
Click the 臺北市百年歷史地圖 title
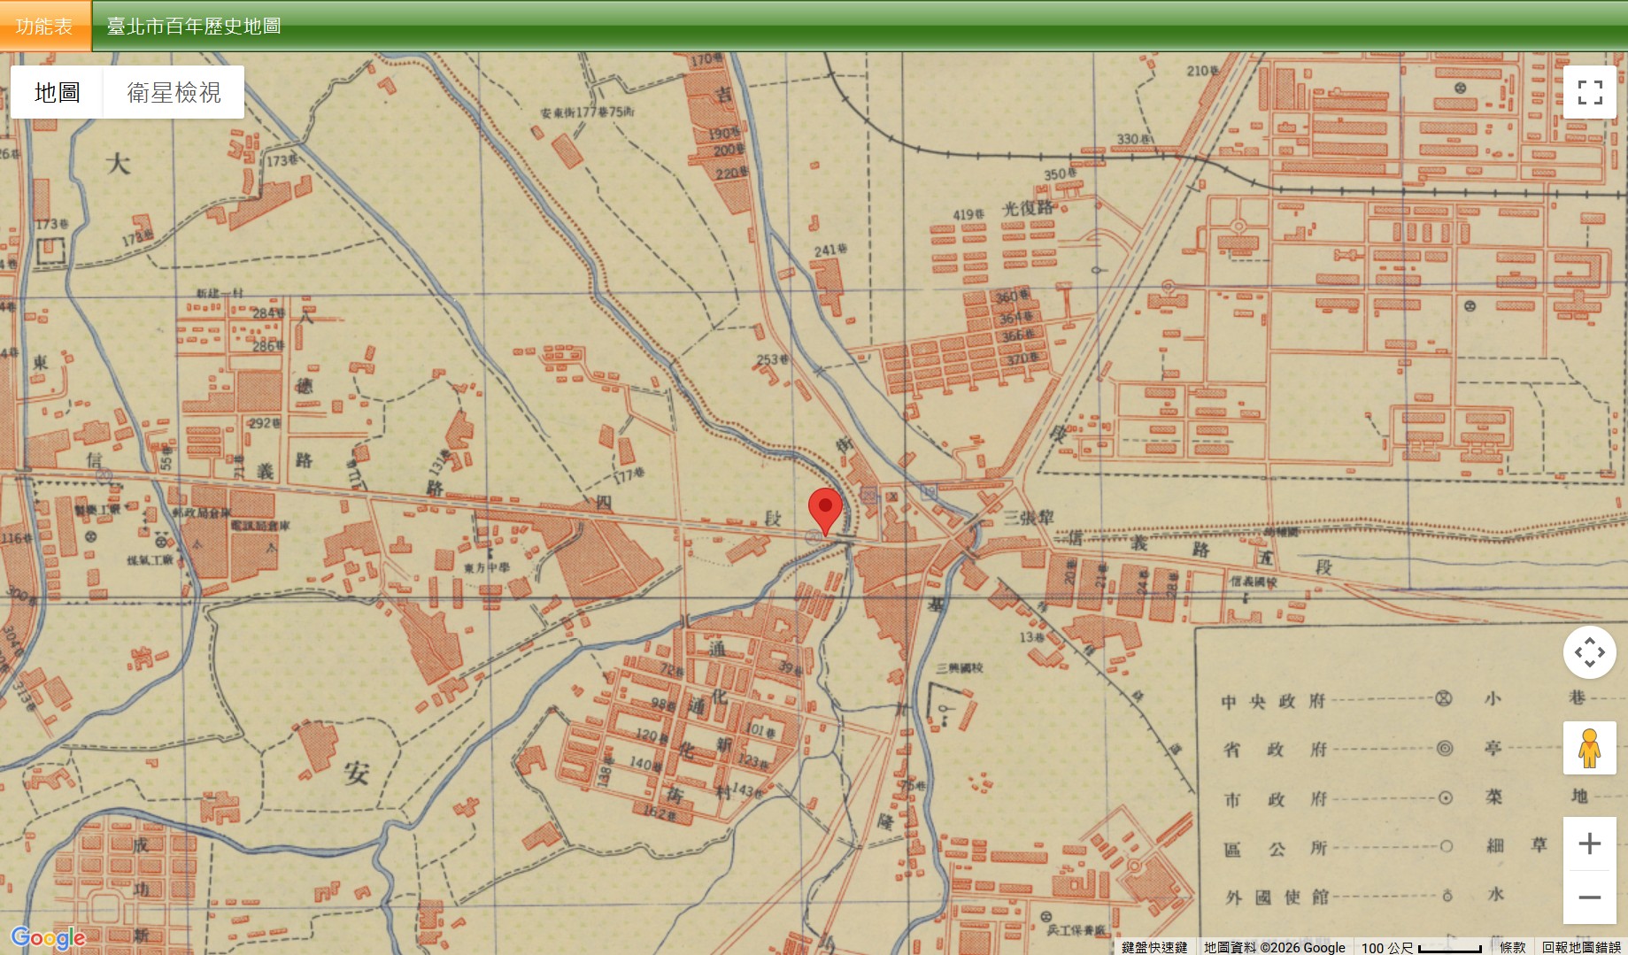tap(194, 27)
